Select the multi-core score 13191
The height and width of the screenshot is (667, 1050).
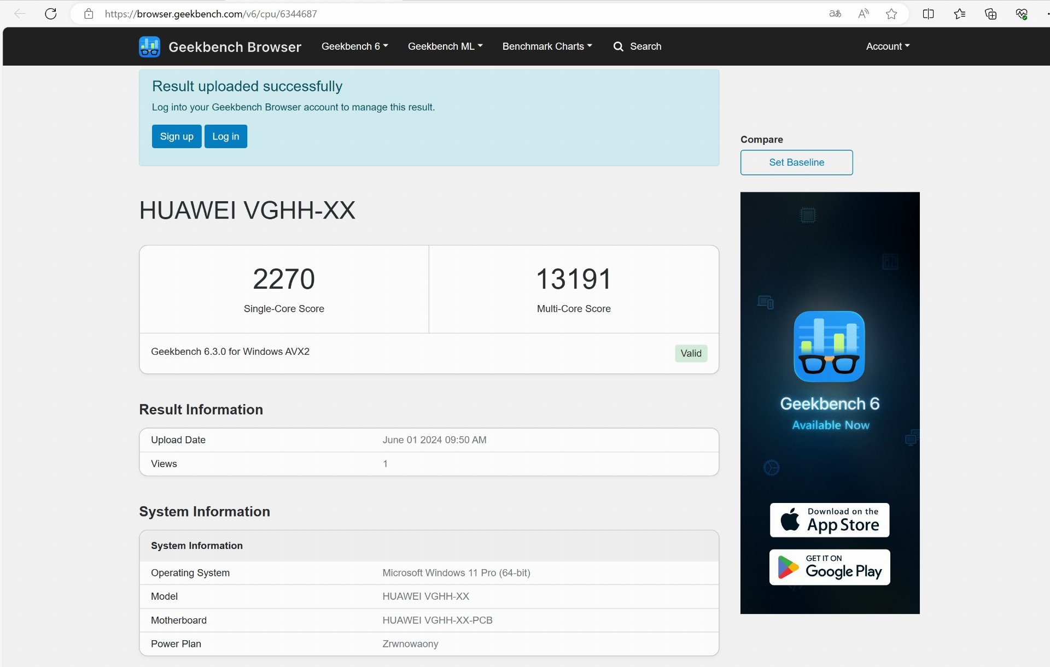574,279
